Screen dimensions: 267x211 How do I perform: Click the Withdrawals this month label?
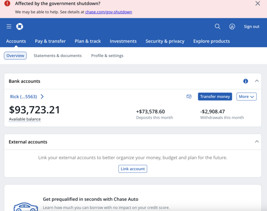(x=222, y=118)
